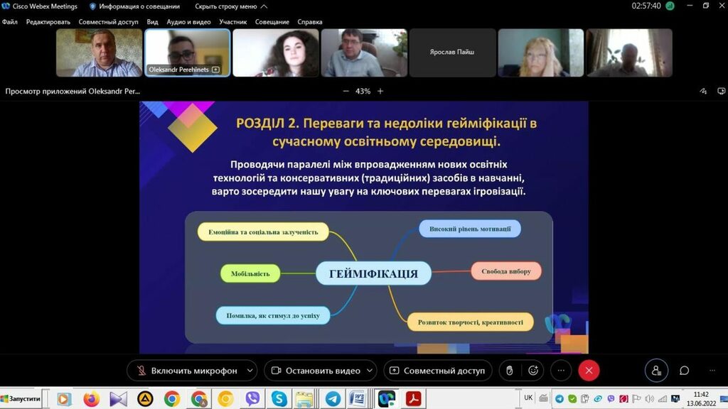Click Совместный доступ share button
The width and height of the screenshot is (728, 409).
point(437,371)
